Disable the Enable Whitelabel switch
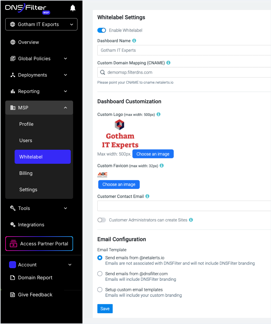Screen dimensions: 271x324 coord(102,30)
